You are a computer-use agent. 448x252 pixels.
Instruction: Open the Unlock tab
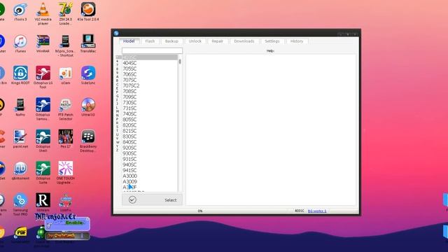(195, 41)
